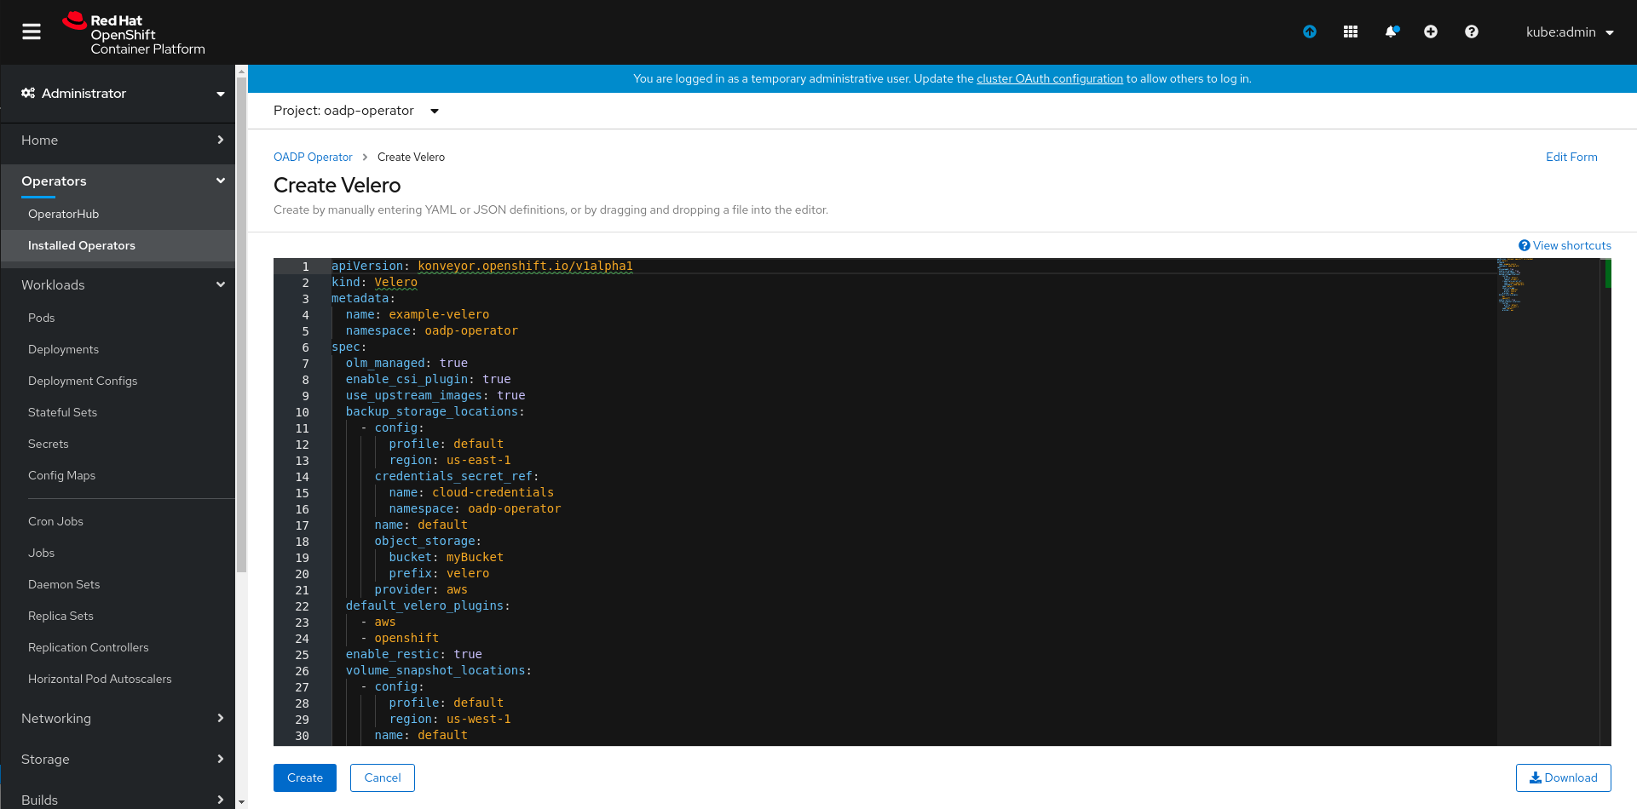
Task: Collapse the Workloads navigation section
Action: (x=118, y=285)
